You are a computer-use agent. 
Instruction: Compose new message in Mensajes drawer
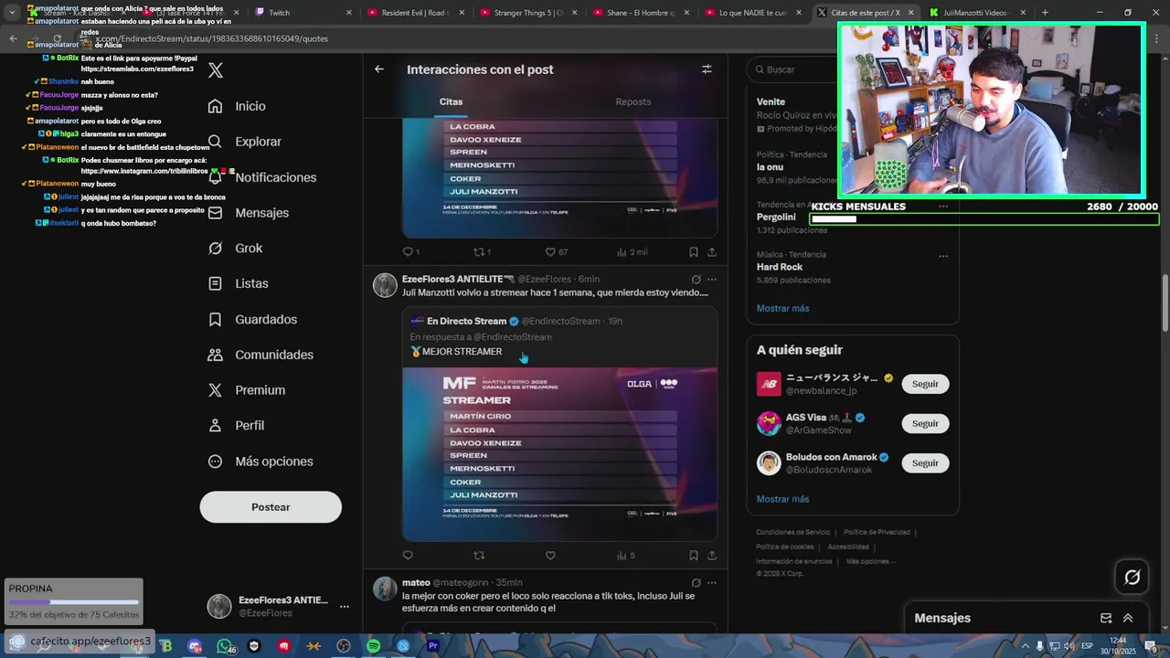point(1106,619)
